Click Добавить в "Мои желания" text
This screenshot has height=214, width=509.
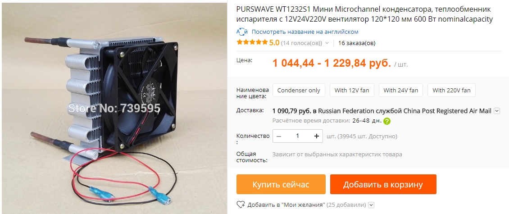point(286,205)
